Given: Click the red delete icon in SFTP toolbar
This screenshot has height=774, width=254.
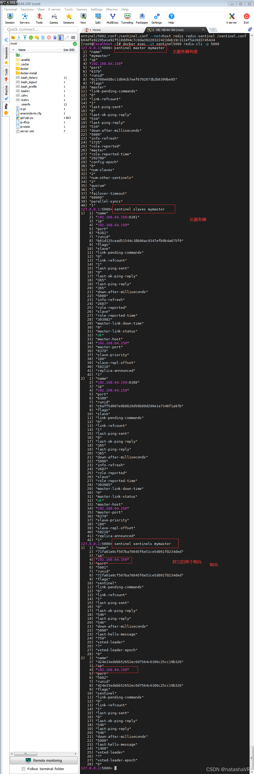Looking at the screenshot, I should coord(49,38).
